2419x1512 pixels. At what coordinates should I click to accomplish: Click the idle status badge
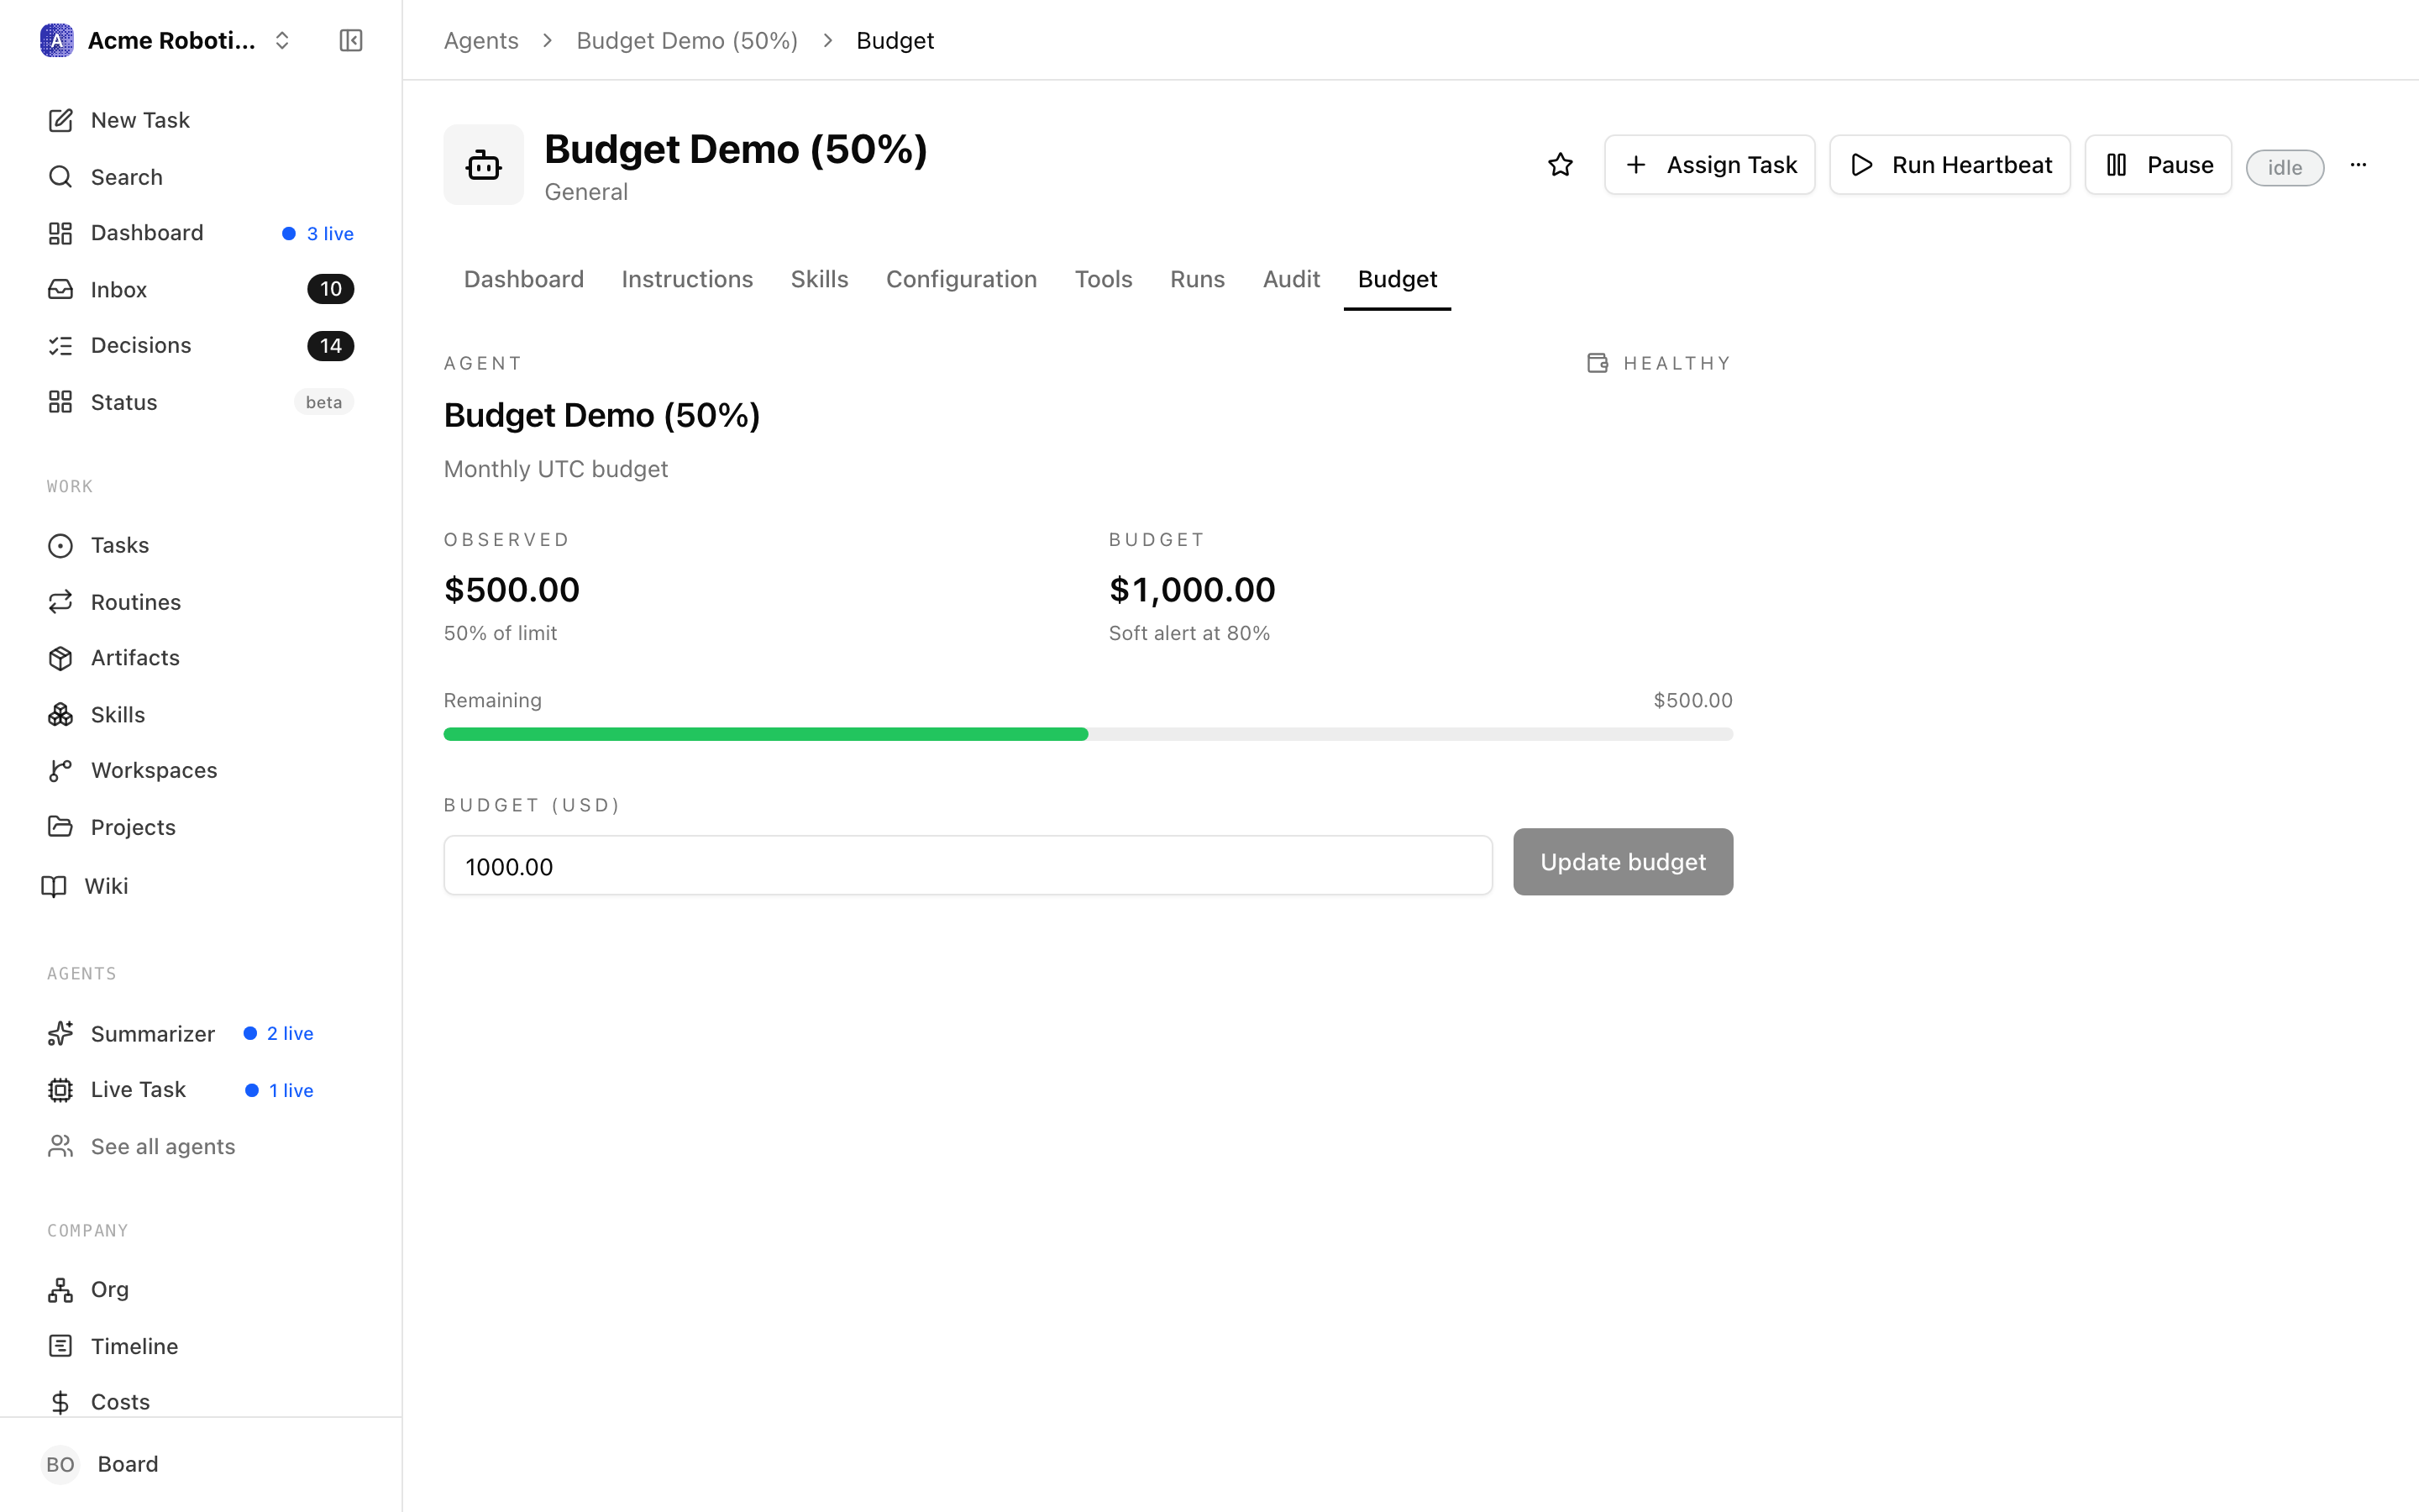[x=2284, y=167]
